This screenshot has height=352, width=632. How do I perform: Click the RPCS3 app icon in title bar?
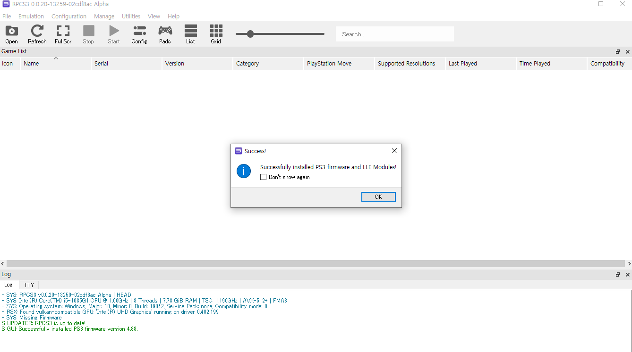[x=6, y=4]
